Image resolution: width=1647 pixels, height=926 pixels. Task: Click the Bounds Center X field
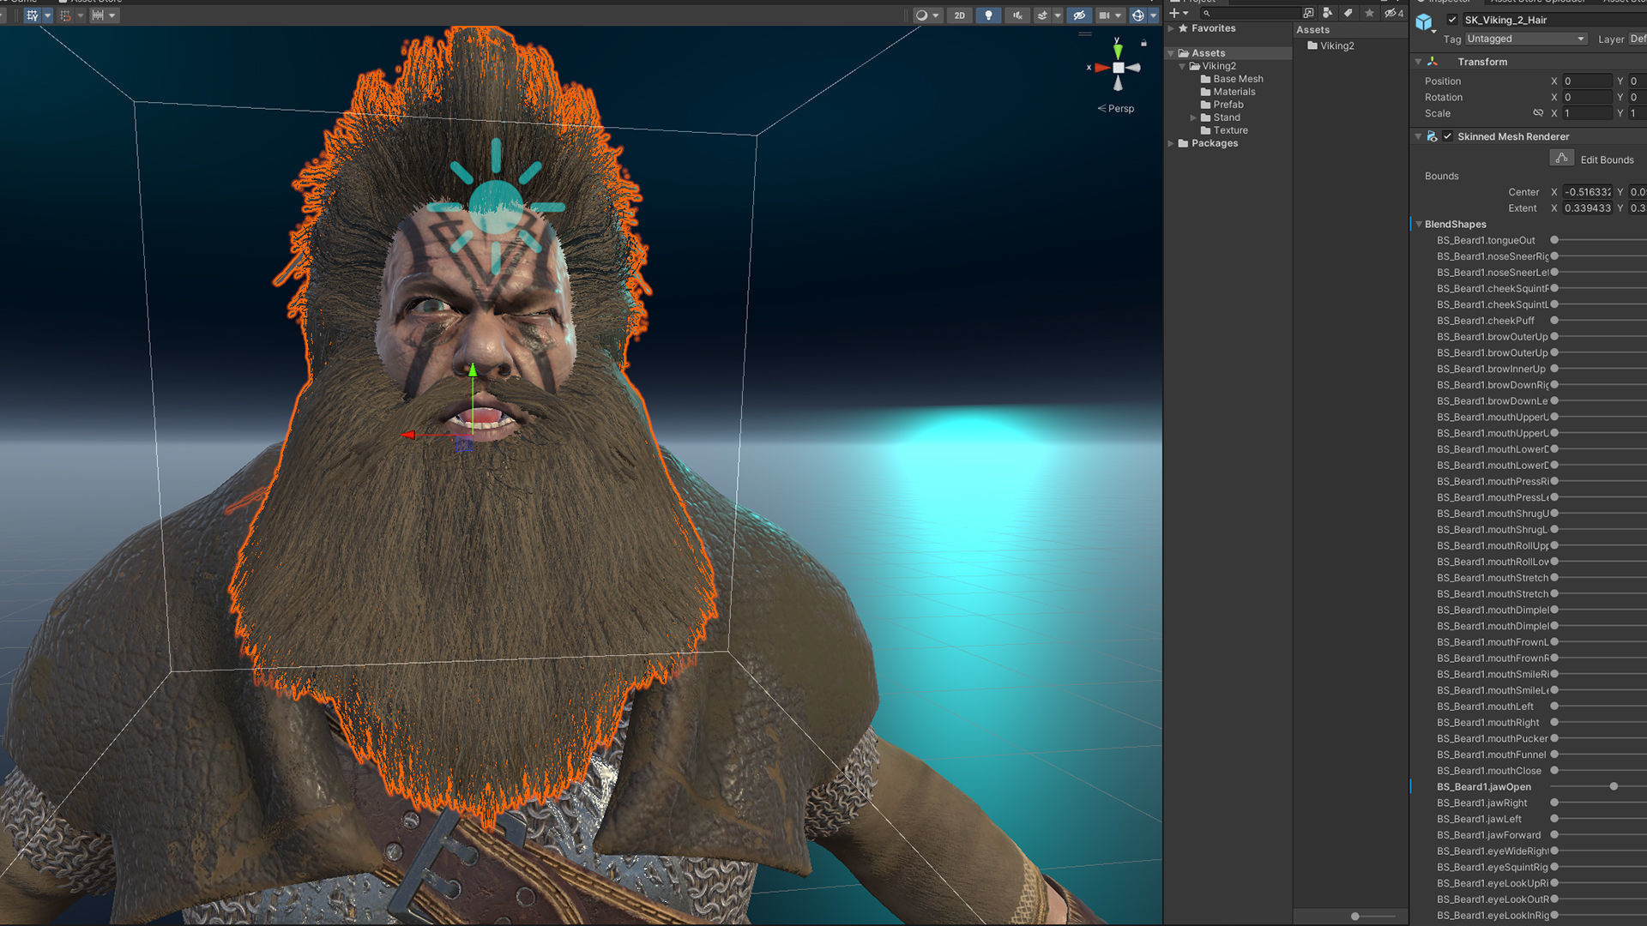[x=1587, y=192]
